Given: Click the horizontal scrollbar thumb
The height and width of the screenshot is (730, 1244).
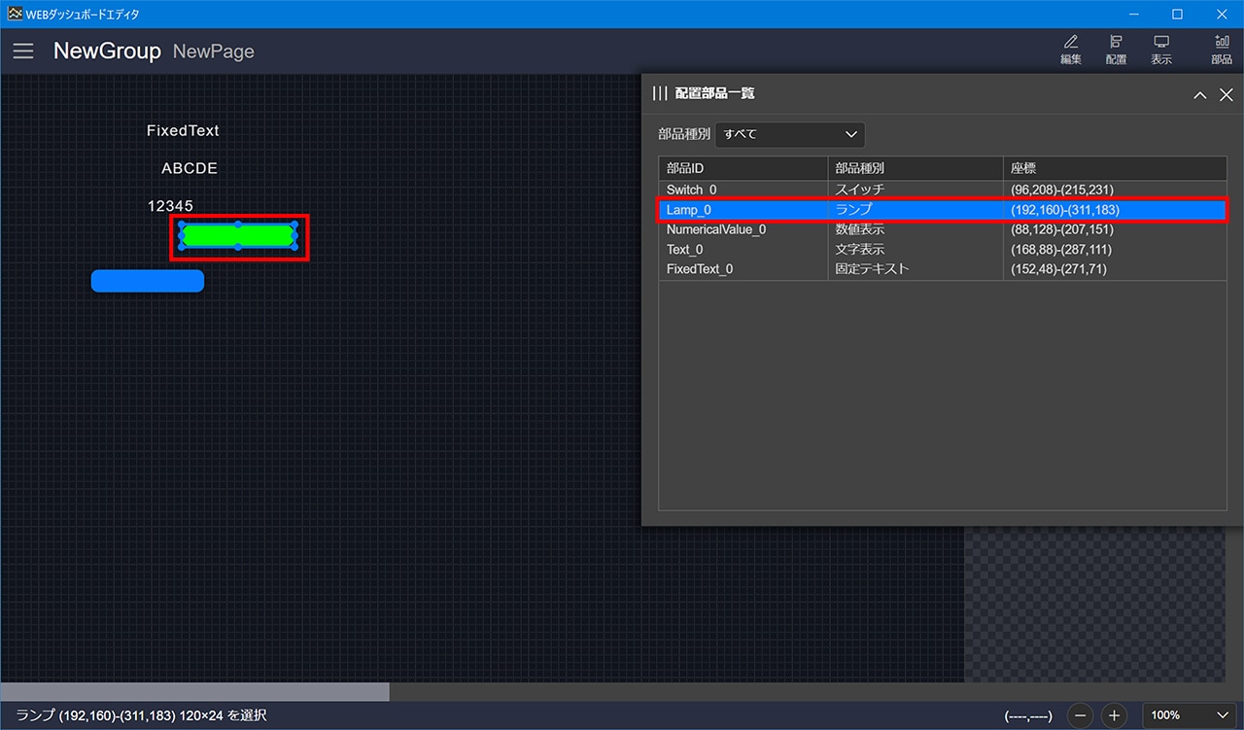Looking at the screenshot, I should click(x=194, y=692).
